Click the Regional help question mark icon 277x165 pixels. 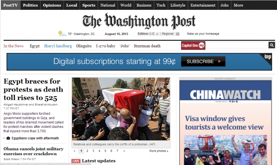[x=177, y=34]
